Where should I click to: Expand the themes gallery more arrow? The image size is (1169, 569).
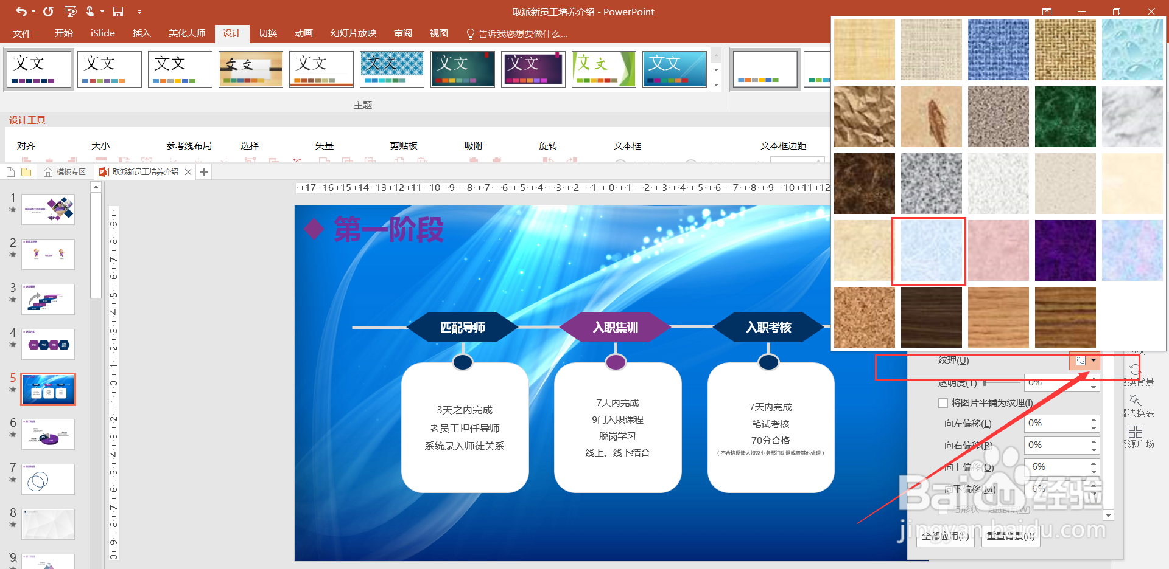coord(717,85)
